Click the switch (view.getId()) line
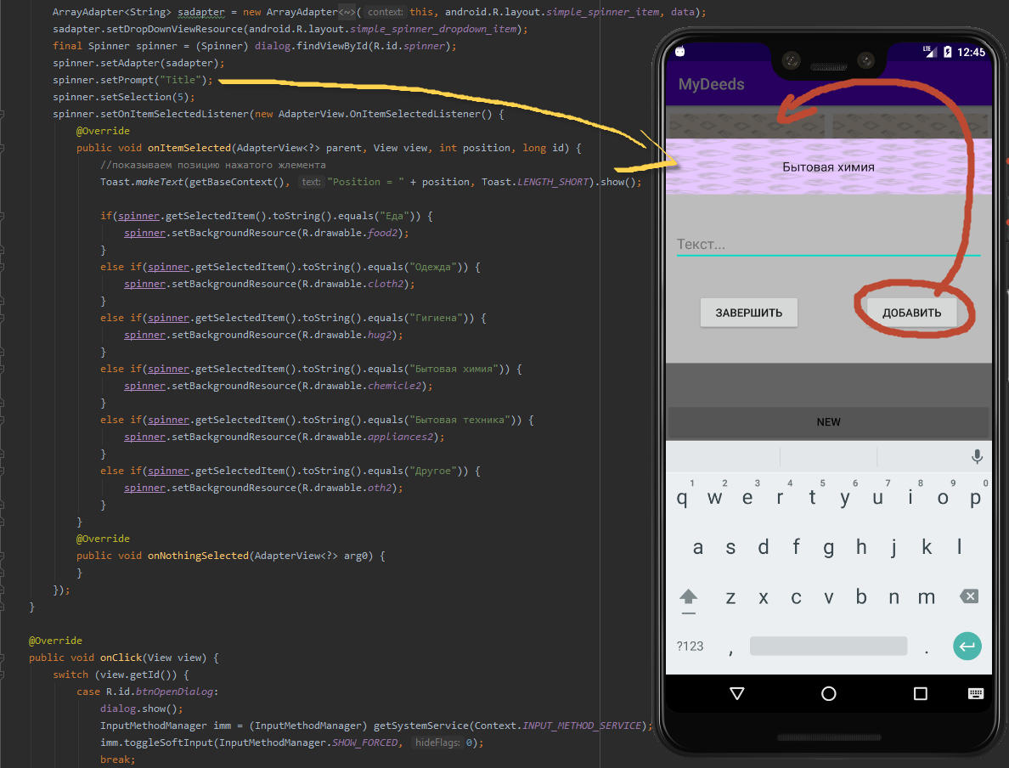Screen dimensions: 1009x768 tap(121, 674)
